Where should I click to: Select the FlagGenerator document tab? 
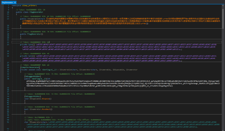pyautogui.click(x=8, y=2)
